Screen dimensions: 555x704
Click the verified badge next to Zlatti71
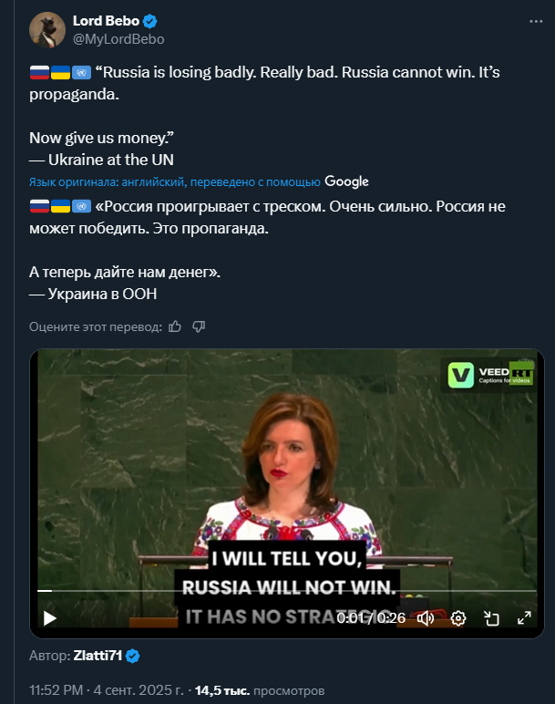(x=132, y=656)
